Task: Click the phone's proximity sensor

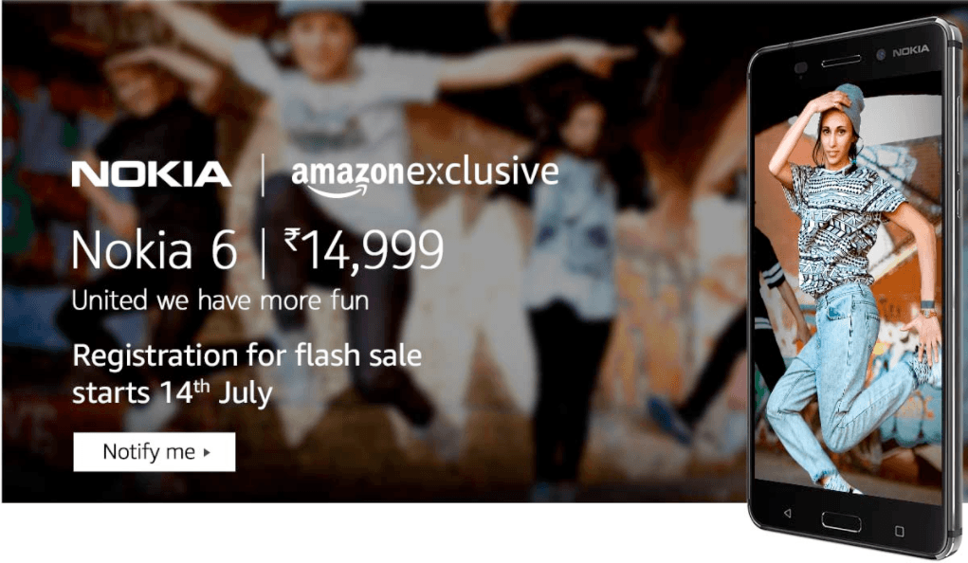Action: [x=801, y=68]
